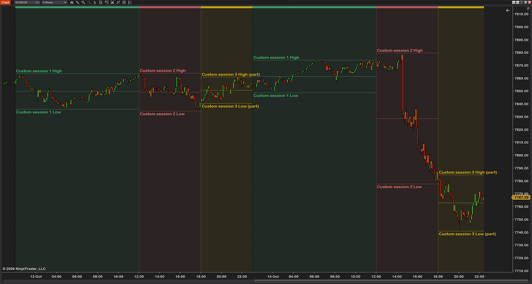Image resolution: width=532 pixels, height=284 pixels.
Task: Toggle the Chart Trader icon
Action: pos(106,2)
